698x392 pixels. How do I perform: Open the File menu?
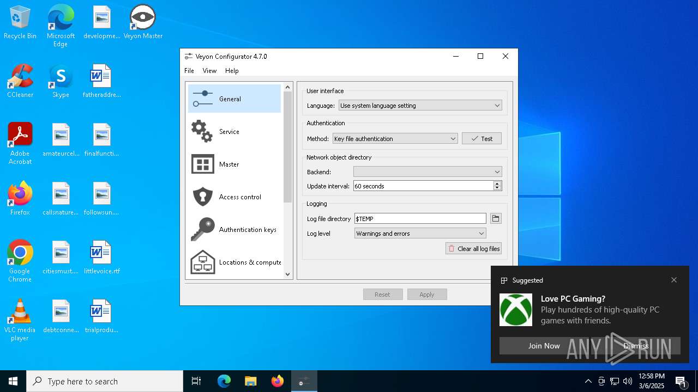click(x=189, y=71)
